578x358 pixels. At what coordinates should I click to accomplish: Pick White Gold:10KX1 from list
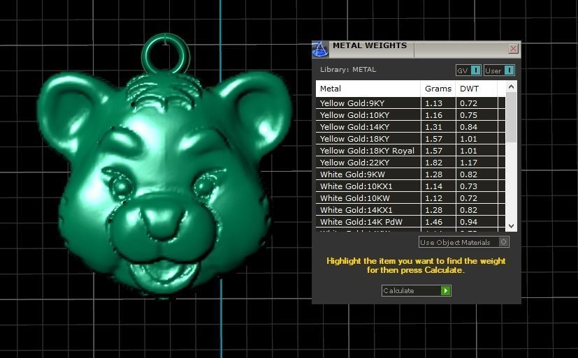(x=368, y=186)
